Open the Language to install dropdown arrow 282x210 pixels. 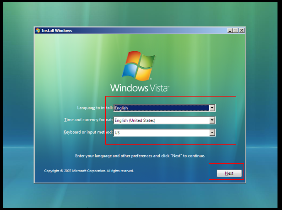pos(212,108)
